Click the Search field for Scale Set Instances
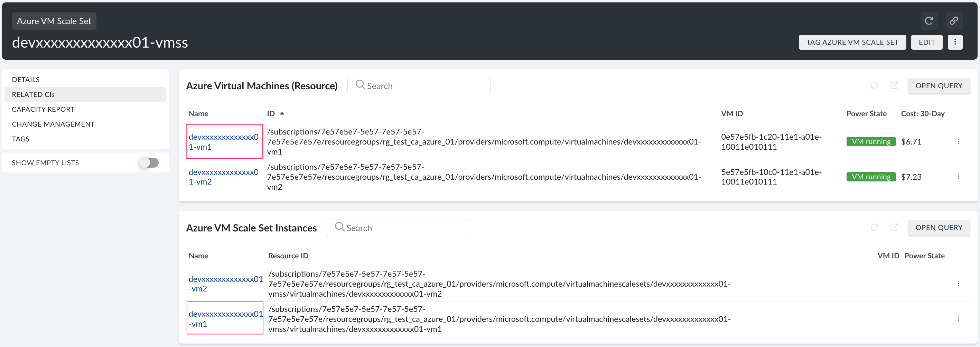Viewport: 980px width, 347px height. tap(398, 227)
